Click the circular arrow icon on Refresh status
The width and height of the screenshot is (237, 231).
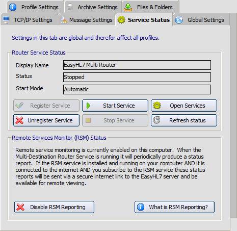click(156, 120)
